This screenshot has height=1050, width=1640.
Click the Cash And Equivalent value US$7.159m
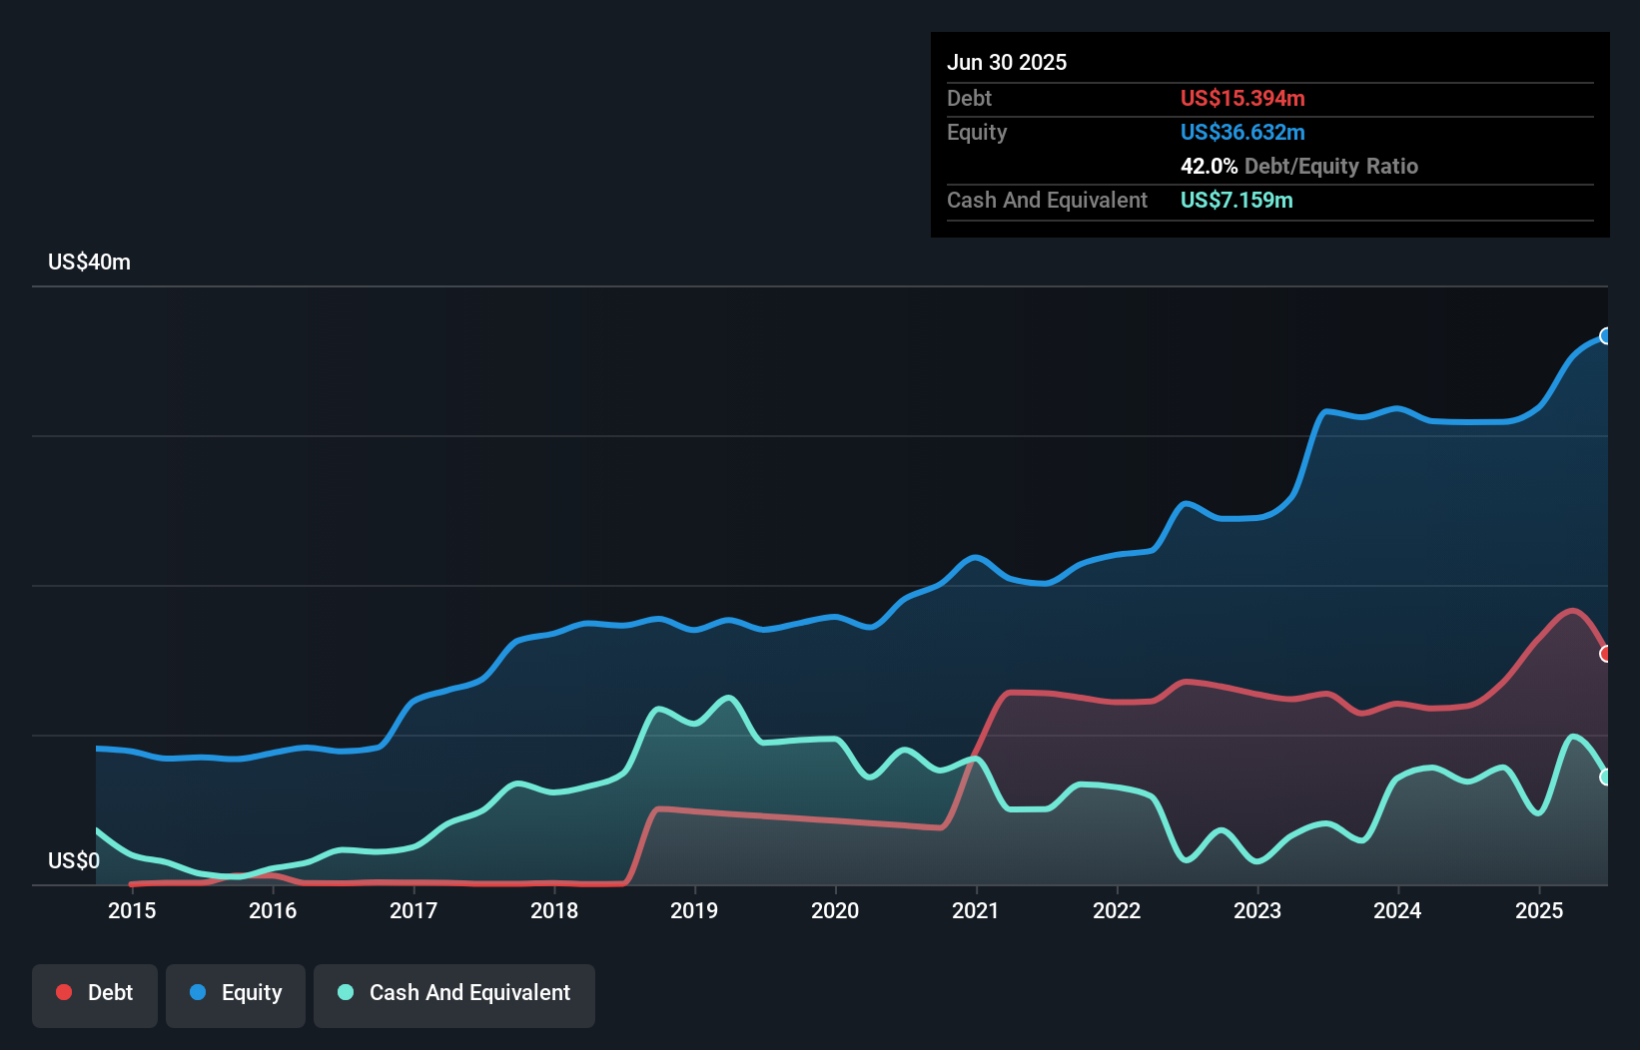(x=1235, y=200)
